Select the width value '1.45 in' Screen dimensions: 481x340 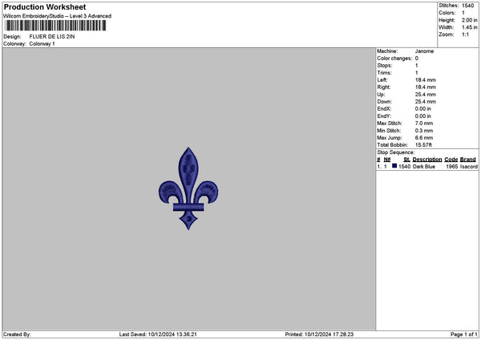click(469, 27)
